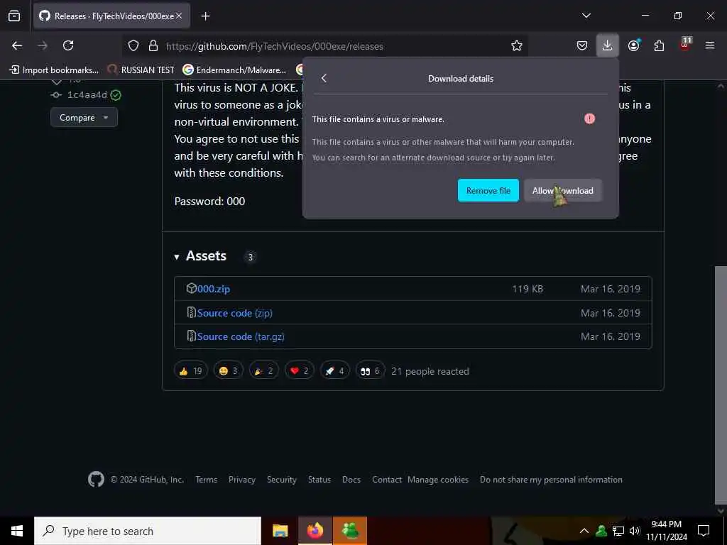This screenshot has width=727, height=545.
Task: Click the green verified commit badge
Action: pyautogui.click(x=116, y=95)
